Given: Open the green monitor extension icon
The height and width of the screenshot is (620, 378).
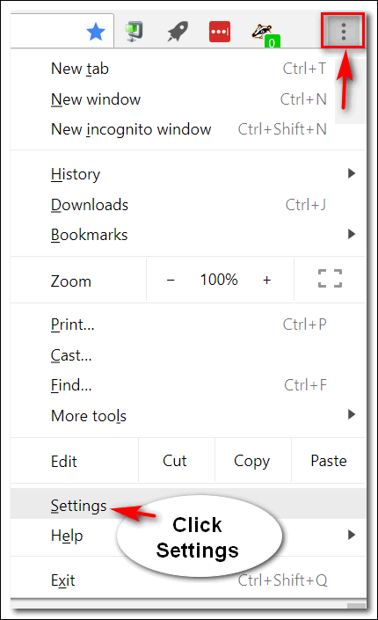Looking at the screenshot, I should click(x=134, y=32).
